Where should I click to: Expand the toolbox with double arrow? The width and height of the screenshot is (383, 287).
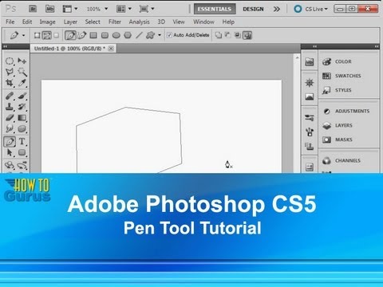coord(5,46)
